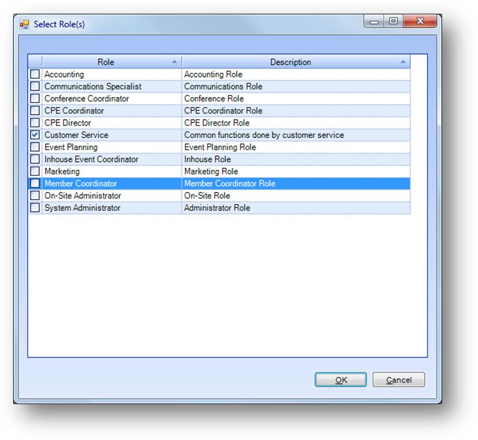Select the 'CPE Coordinator' role name
Viewport: 478px width, 440px height.
click(x=74, y=111)
